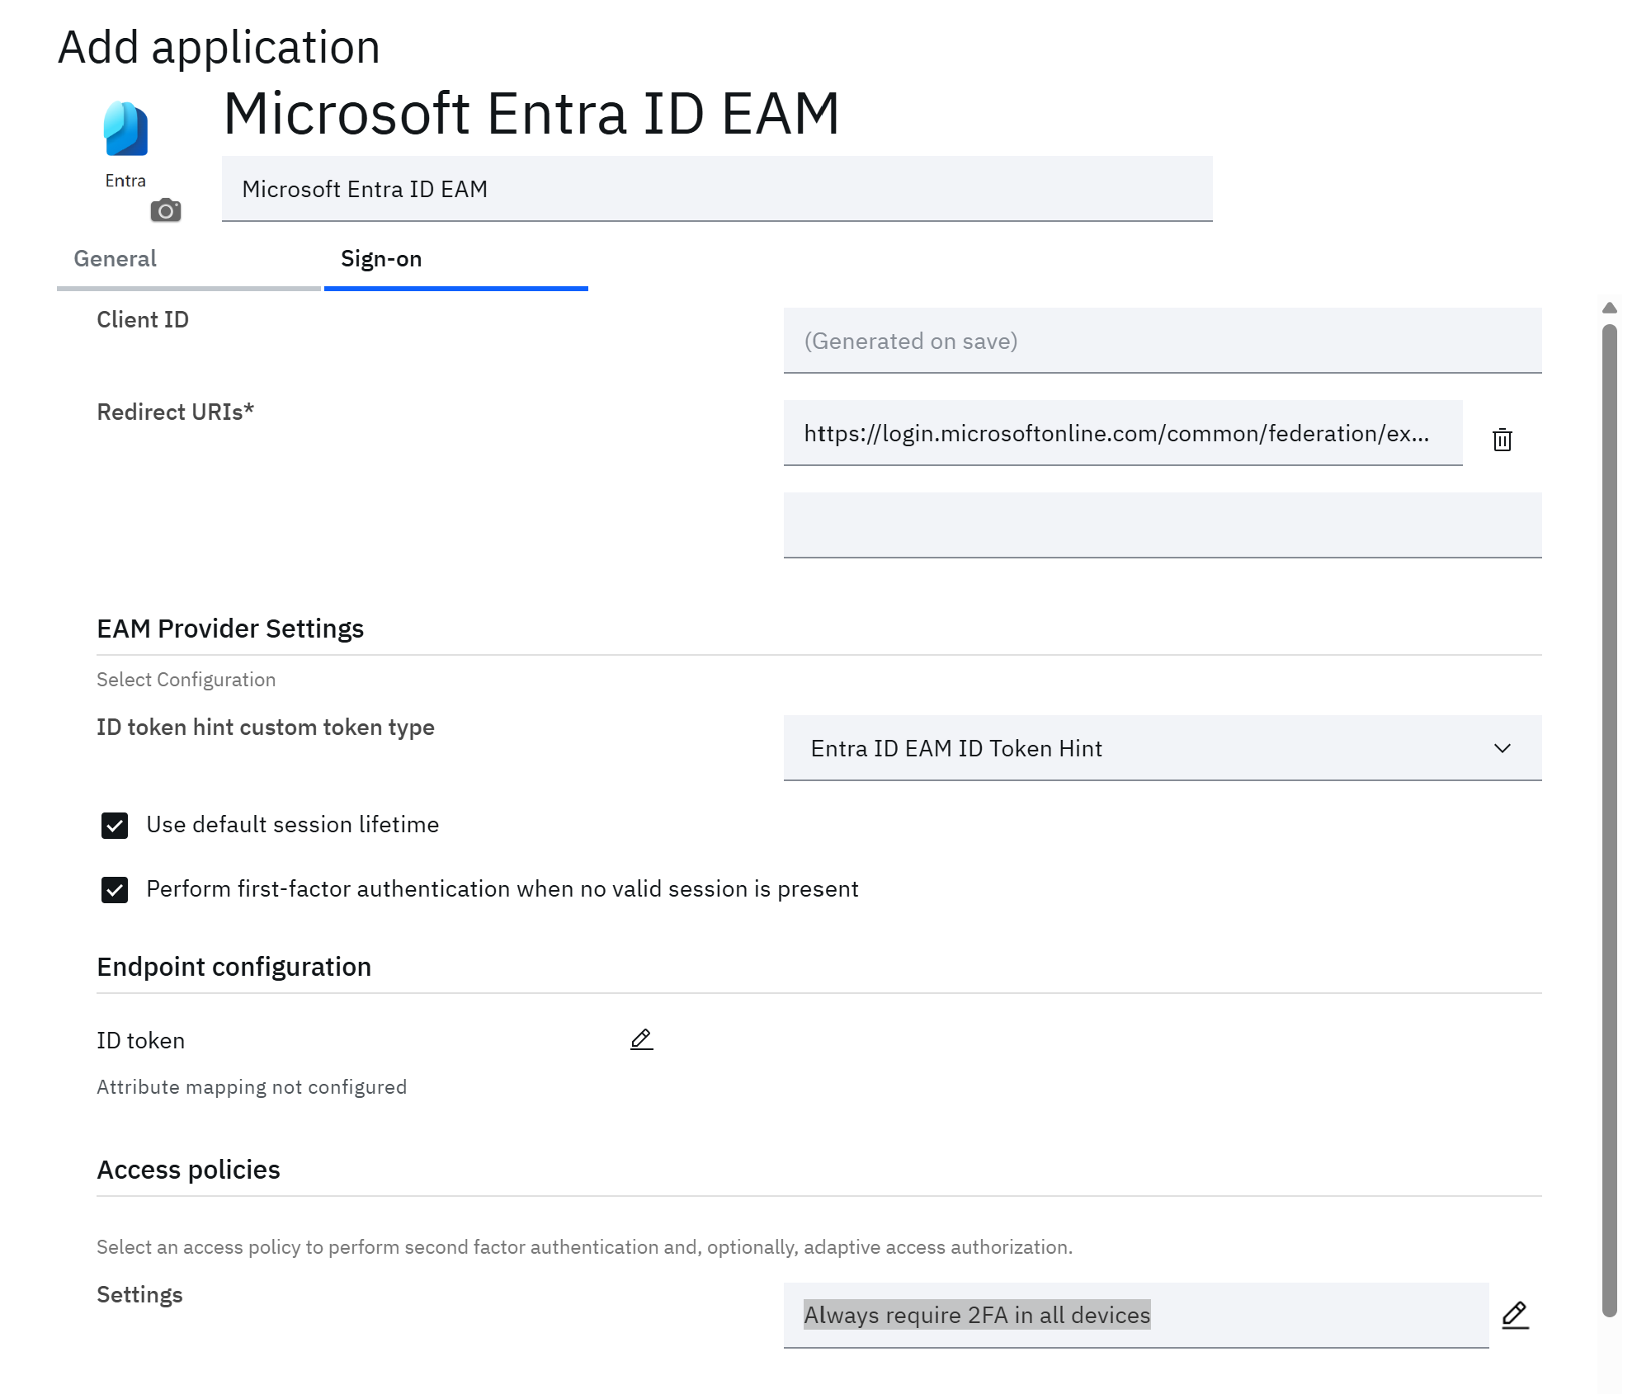Screen dimensions: 1637x1394
Task: Click the vertical scrollbar thumb
Action: [x=1610, y=820]
